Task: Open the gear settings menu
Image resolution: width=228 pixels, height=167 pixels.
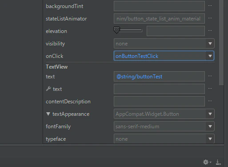Action: tap(207, 162)
